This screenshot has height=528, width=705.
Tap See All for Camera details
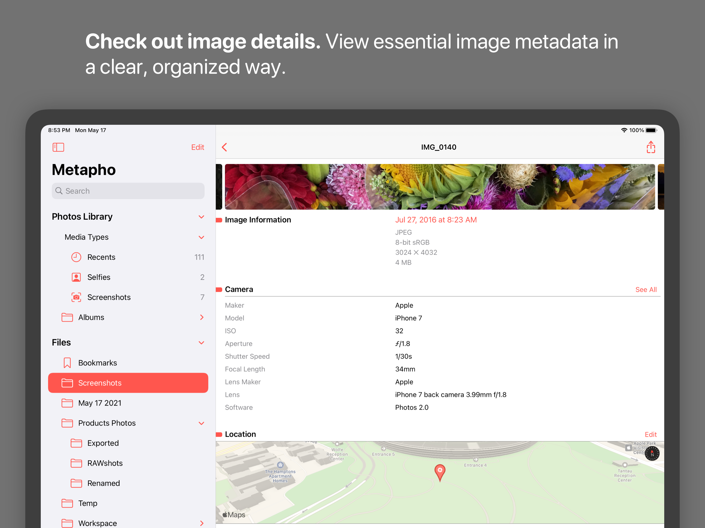pyautogui.click(x=646, y=290)
